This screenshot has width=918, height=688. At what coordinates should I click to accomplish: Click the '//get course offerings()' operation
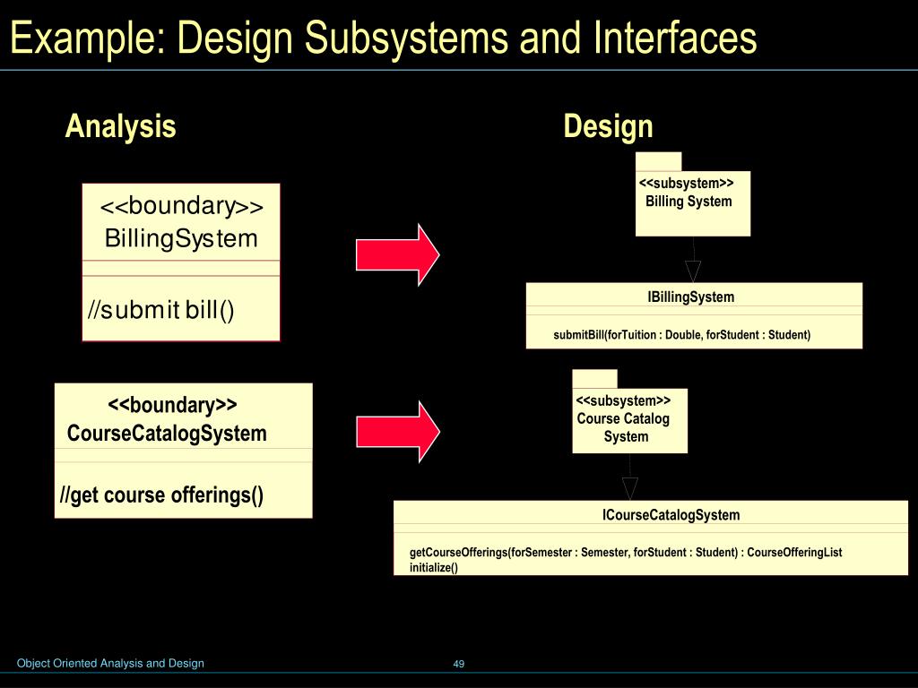point(161,495)
